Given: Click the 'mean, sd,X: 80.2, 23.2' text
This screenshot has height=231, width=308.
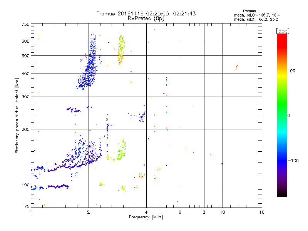Looking at the screenshot, I should pos(256,19).
